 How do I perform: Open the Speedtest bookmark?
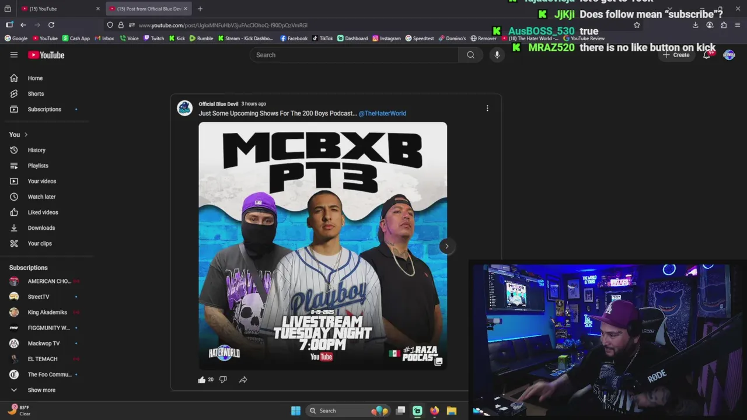click(x=420, y=38)
